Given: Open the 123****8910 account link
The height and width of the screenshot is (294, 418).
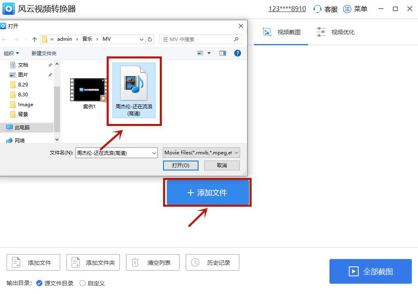Looking at the screenshot, I should point(287,8).
